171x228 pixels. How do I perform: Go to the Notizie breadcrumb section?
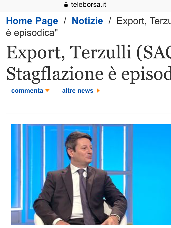tap(87, 21)
